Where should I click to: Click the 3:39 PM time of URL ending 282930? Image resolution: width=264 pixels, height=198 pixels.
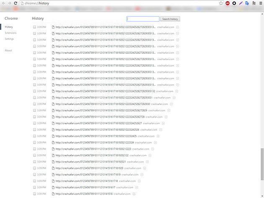coord(41,104)
